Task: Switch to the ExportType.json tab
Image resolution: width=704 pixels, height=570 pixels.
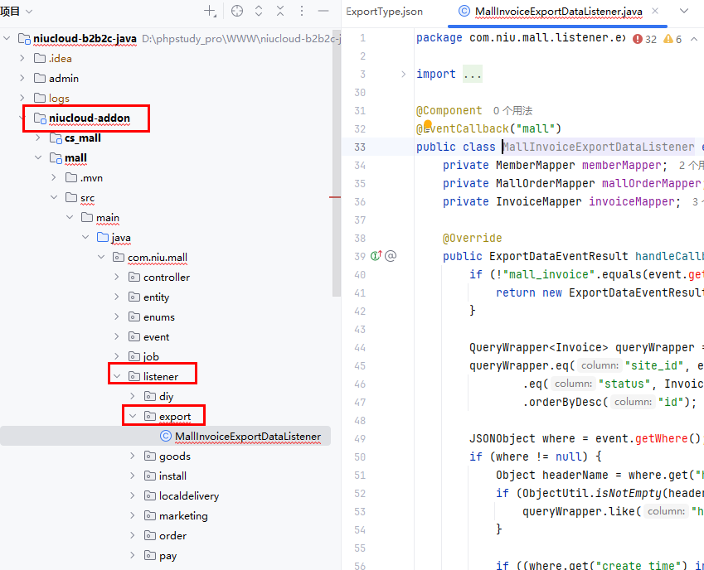Action: (384, 12)
